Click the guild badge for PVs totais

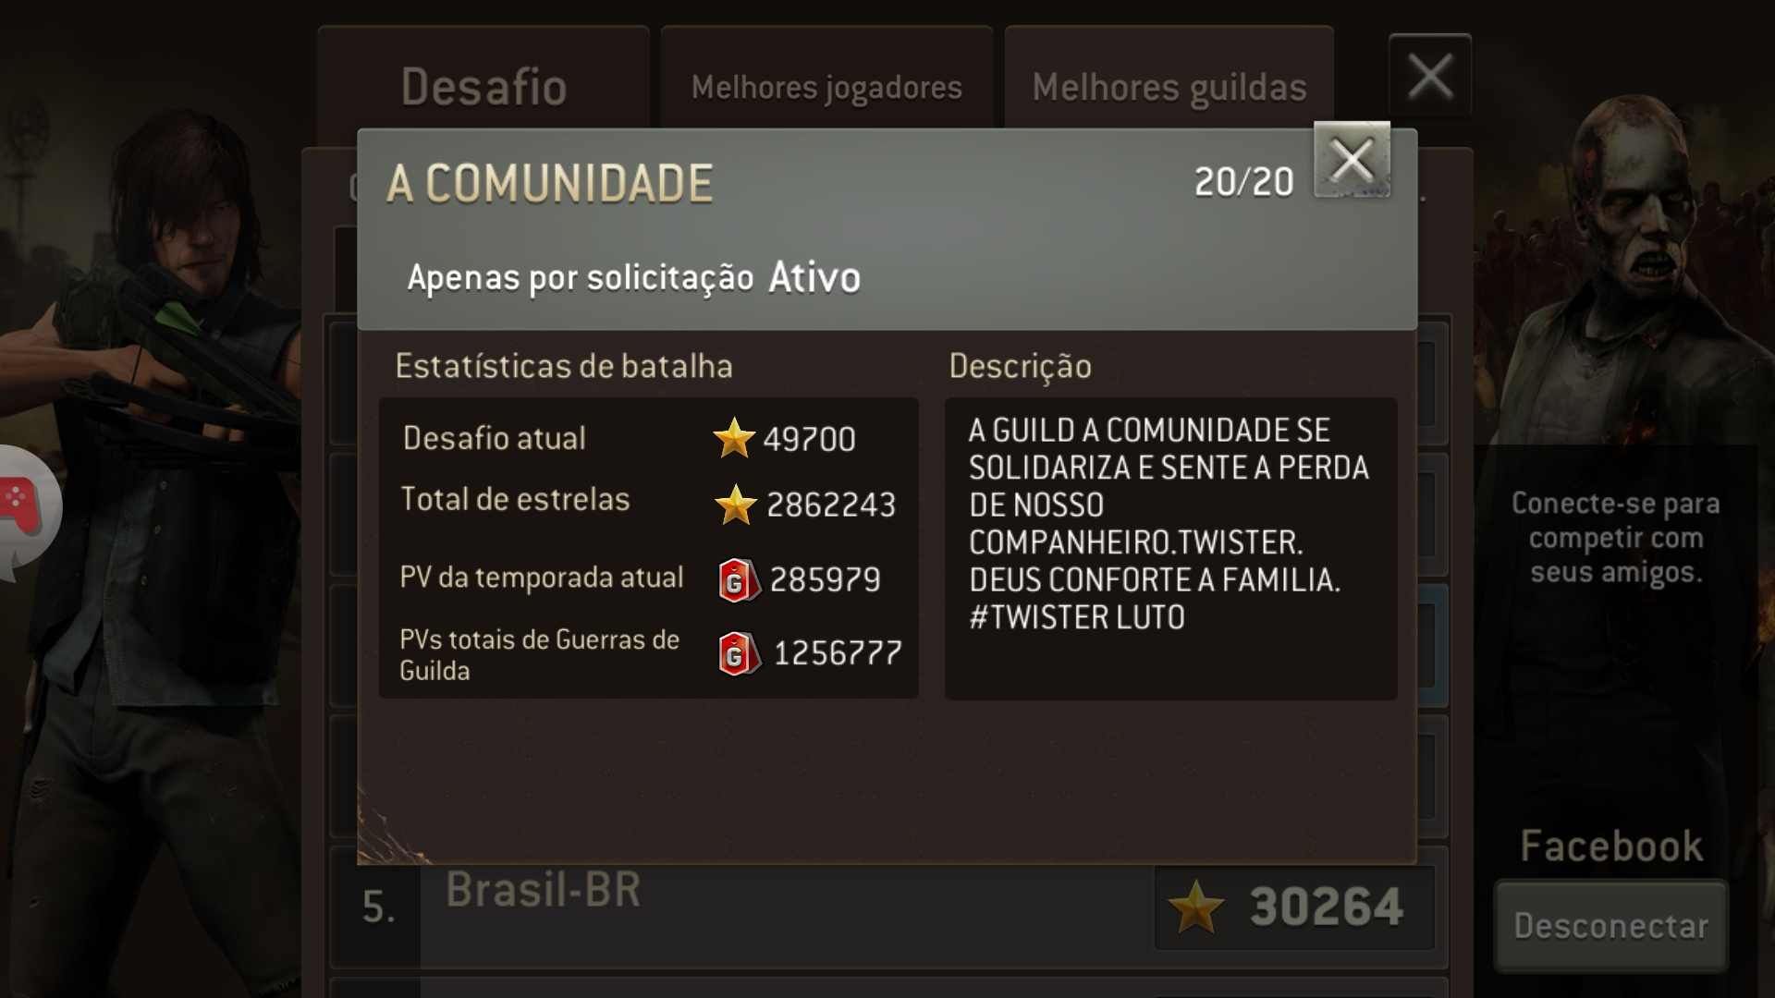tap(739, 653)
